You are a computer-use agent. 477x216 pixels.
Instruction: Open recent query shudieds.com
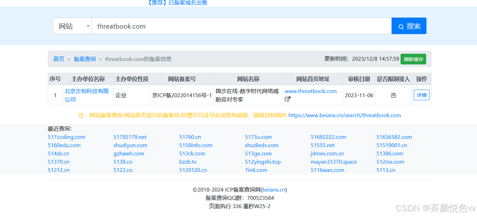(262, 145)
